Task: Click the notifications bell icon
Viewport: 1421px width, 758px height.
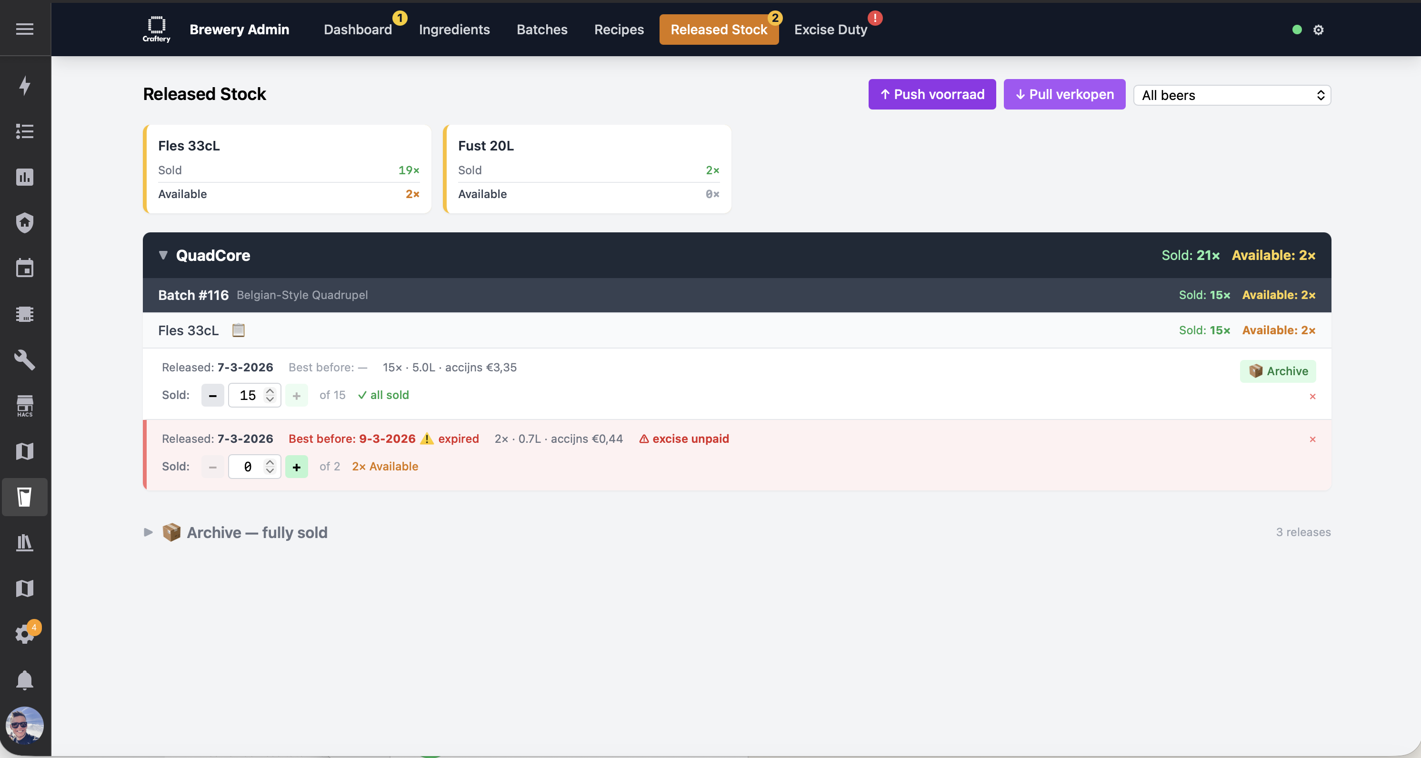Action: pyautogui.click(x=25, y=679)
